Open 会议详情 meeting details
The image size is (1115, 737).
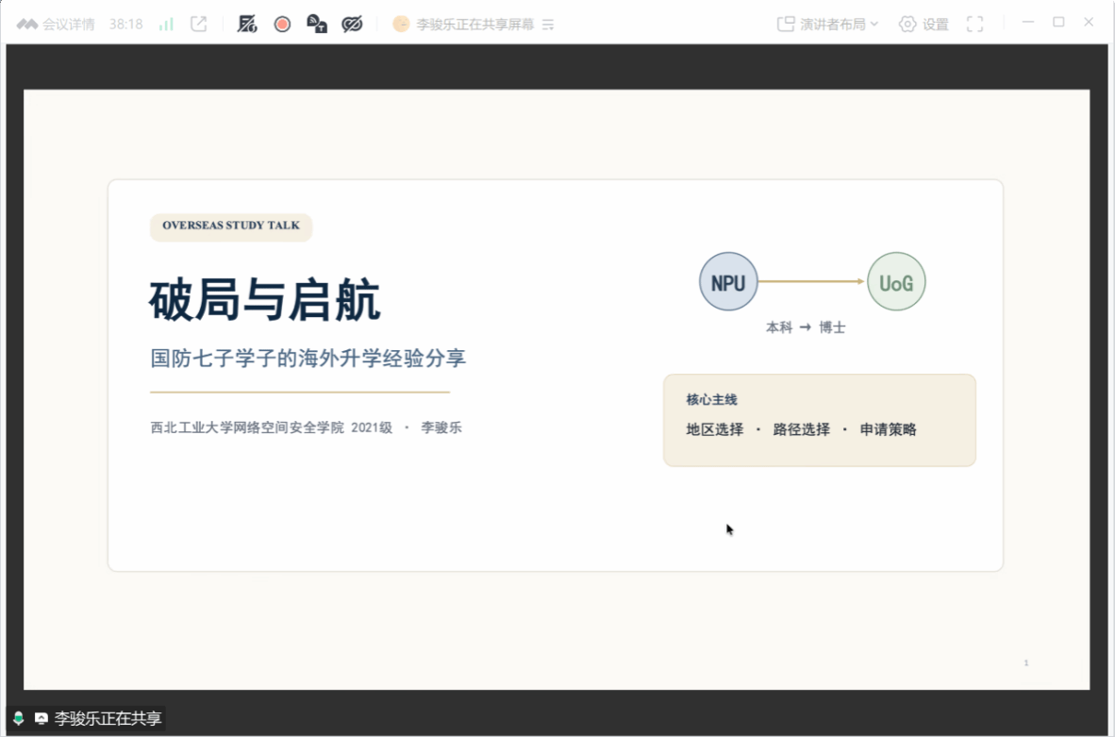(56, 25)
